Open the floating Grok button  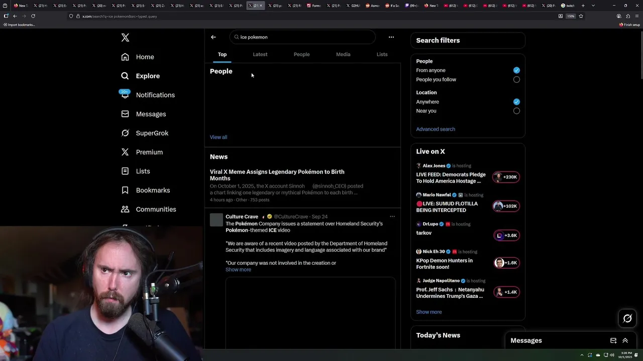627,318
